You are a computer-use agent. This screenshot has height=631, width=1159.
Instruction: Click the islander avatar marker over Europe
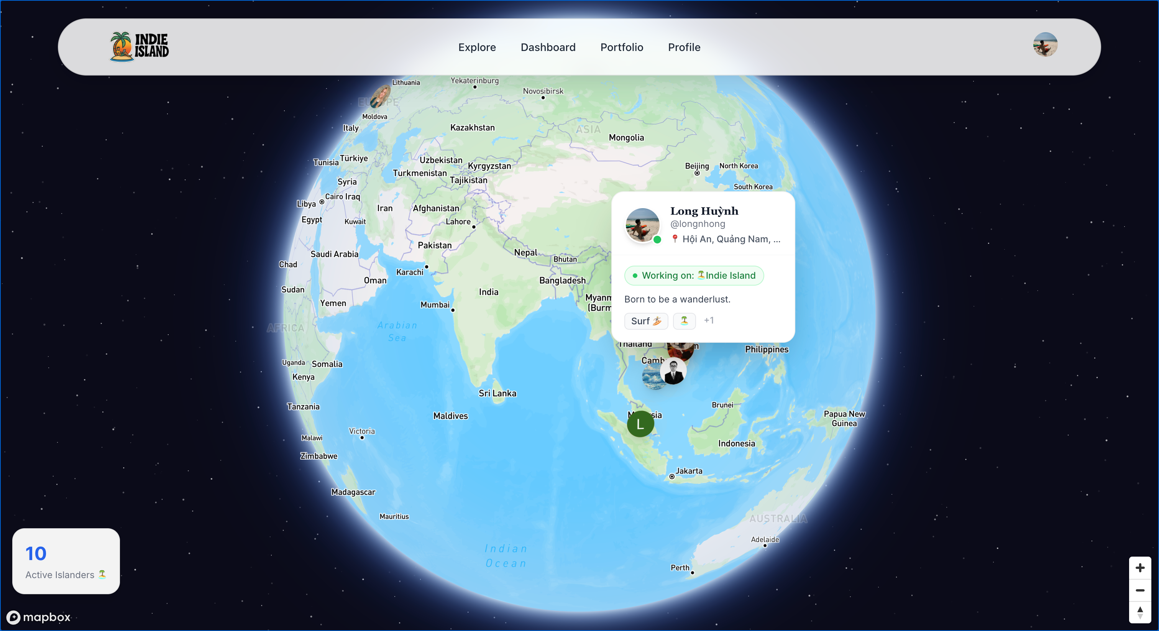[380, 96]
